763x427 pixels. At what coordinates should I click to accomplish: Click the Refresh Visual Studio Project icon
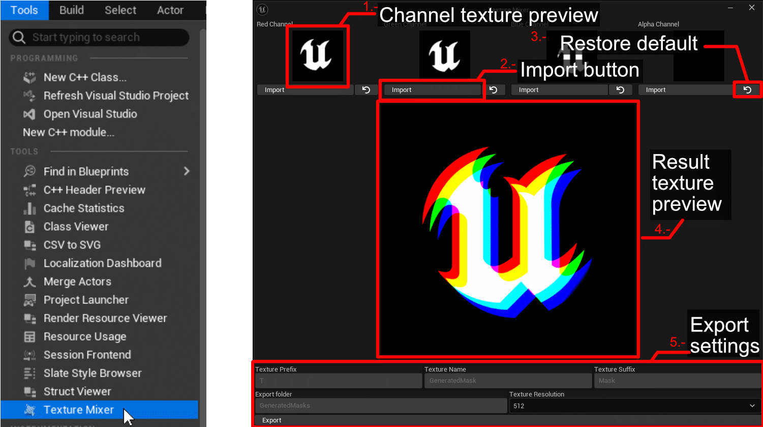[x=30, y=96]
